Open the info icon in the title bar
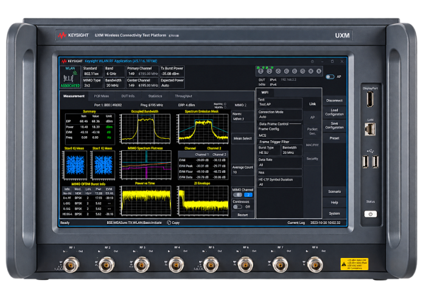423x292 pixels. pyautogui.click(x=312, y=61)
